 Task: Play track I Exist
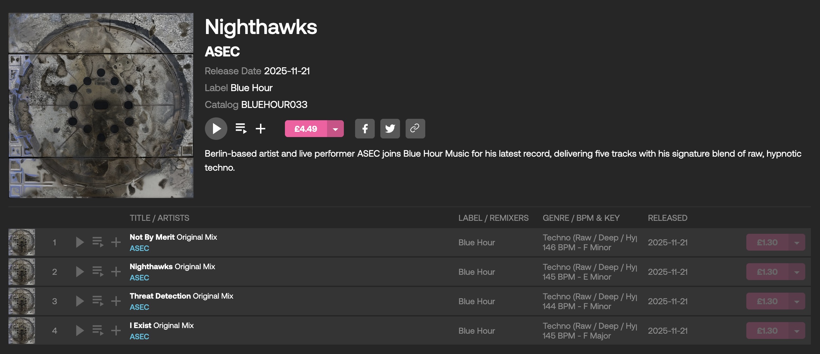(x=80, y=331)
